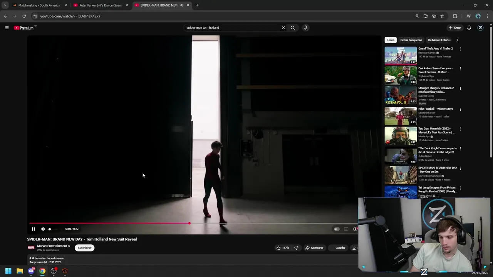Open options for the Quicksilver Saves Everyone video
The width and height of the screenshot is (493, 277).
click(460, 69)
